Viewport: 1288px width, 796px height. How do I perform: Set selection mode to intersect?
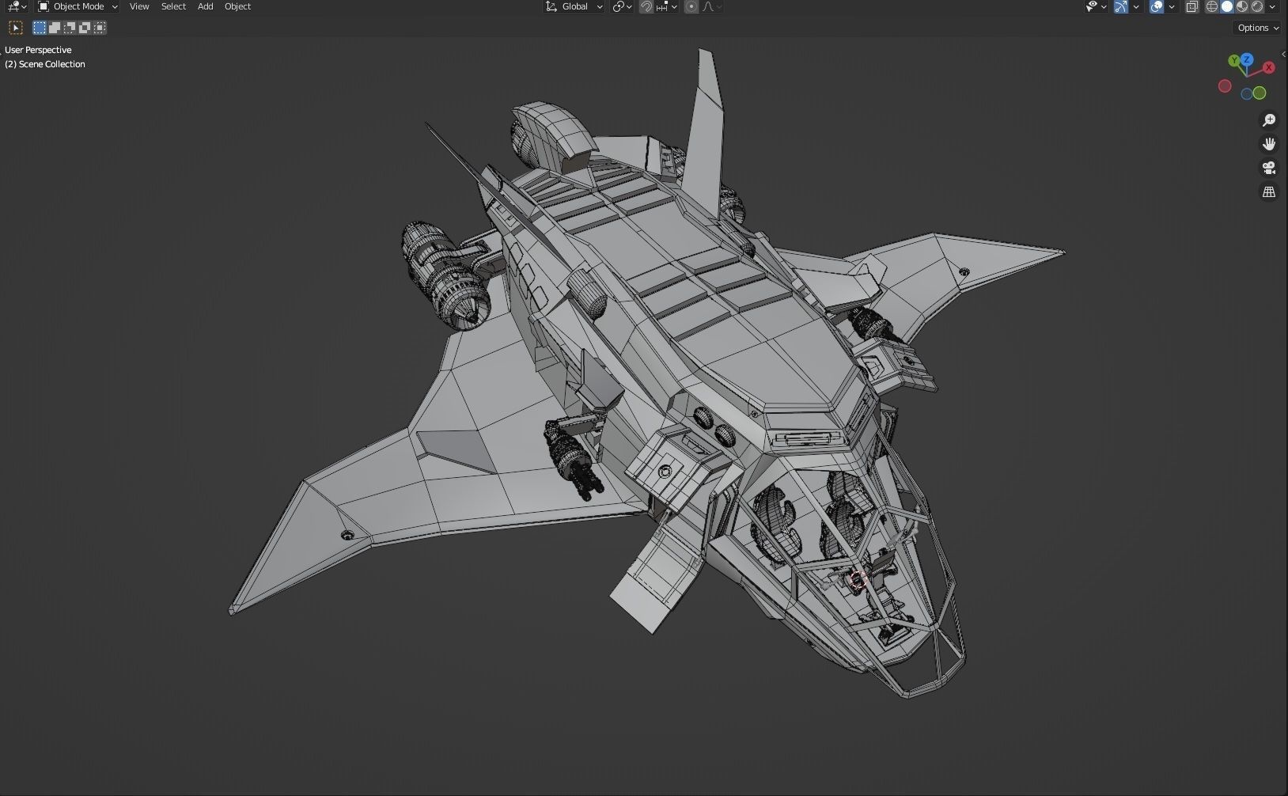click(100, 28)
